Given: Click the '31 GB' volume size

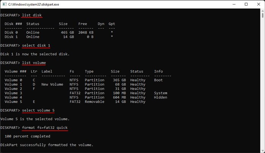Looking at the screenshot, I should pyautogui.click(x=120, y=89).
